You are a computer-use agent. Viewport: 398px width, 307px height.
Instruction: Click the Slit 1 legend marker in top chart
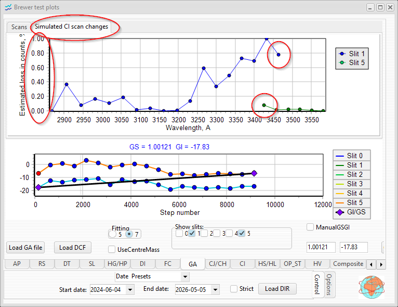342,54
